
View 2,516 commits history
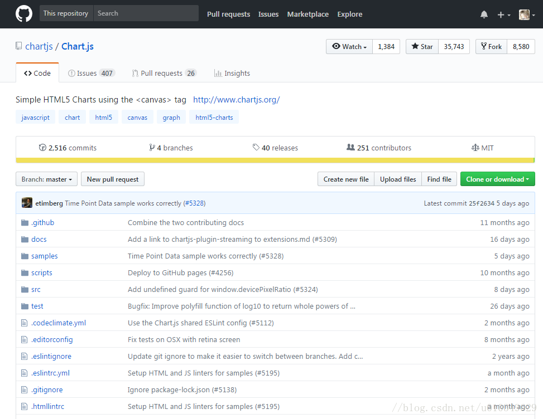(68, 148)
